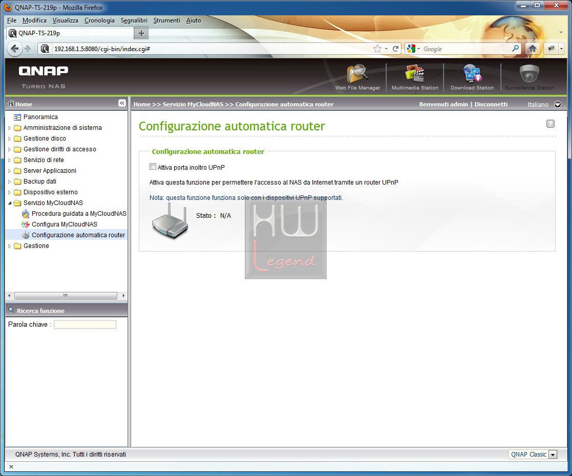Viewport: 572px width, 476px height.
Task: Open the Segnalibri menu
Action: [134, 20]
